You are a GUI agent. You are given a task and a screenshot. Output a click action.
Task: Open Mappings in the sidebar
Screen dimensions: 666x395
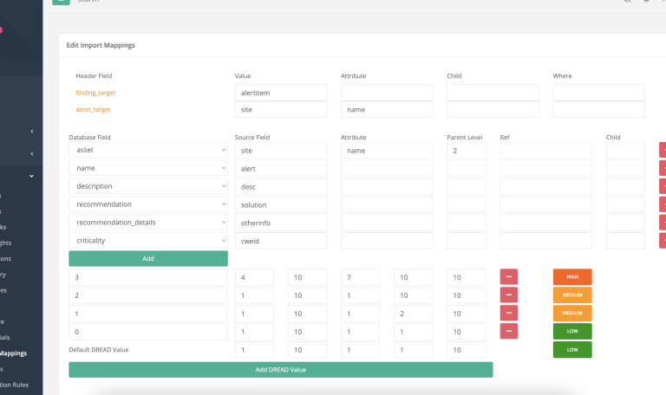click(13, 353)
